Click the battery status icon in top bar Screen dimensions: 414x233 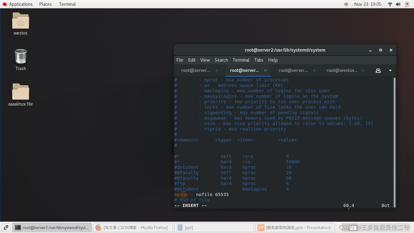click(x=407, y=4)
